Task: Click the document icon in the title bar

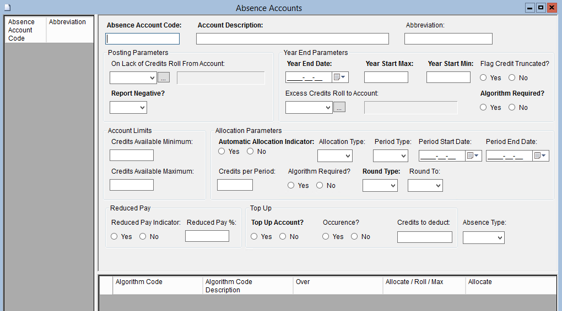Action: (8, 8)
